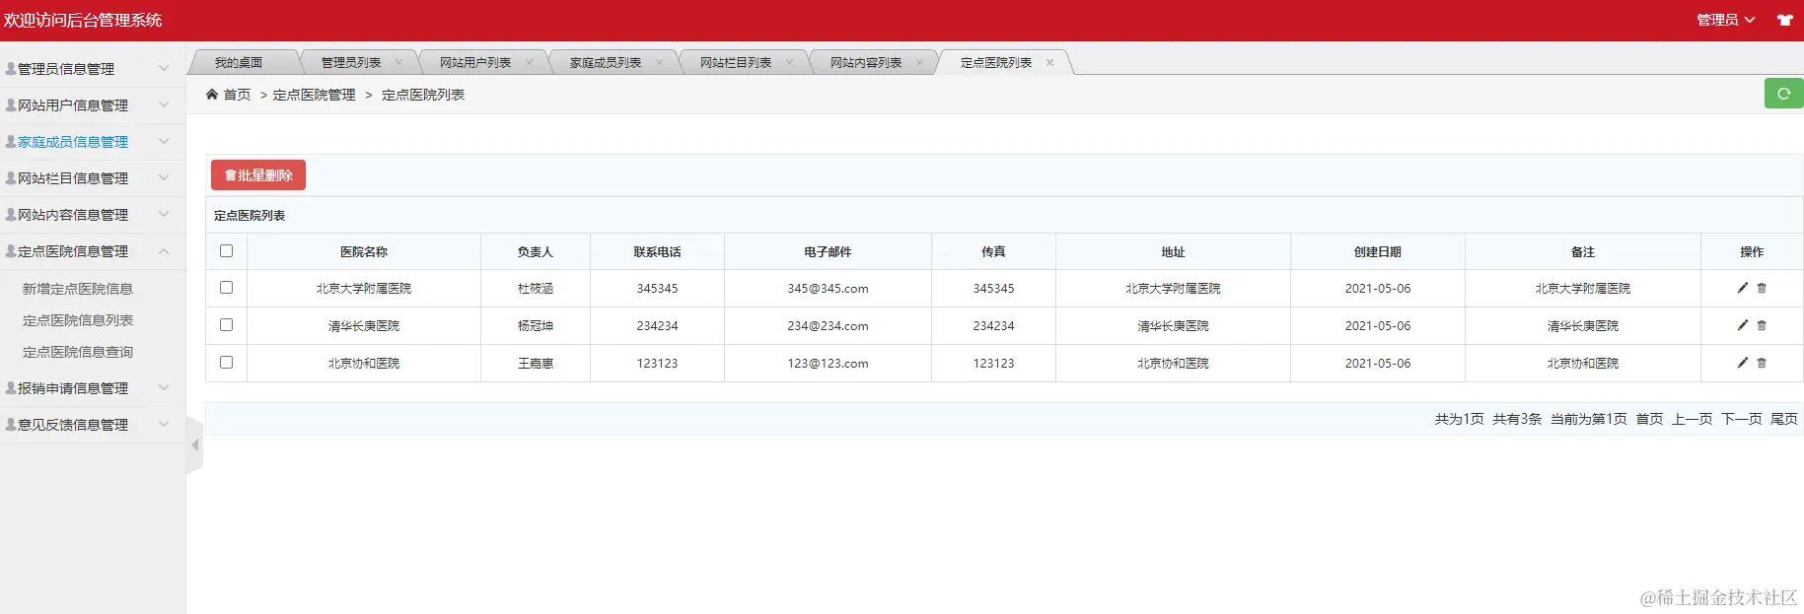1804x614 pixels.
Task: Expand the 报销申请信息管理 menu chevron
Action: pyautogui.click(x=164, y=387)
